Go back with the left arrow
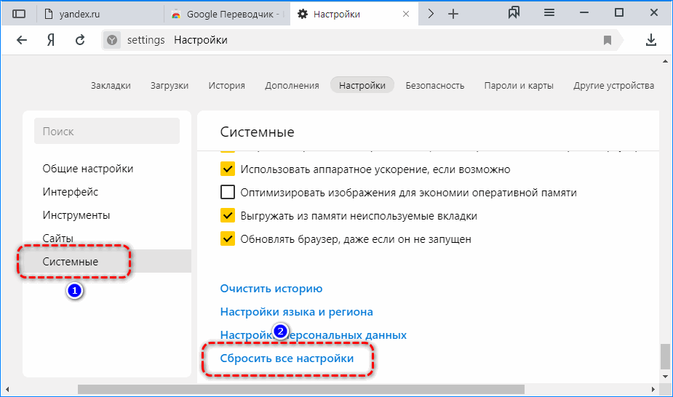The width and height of the screenshot is (673, 397). [21, 40]
